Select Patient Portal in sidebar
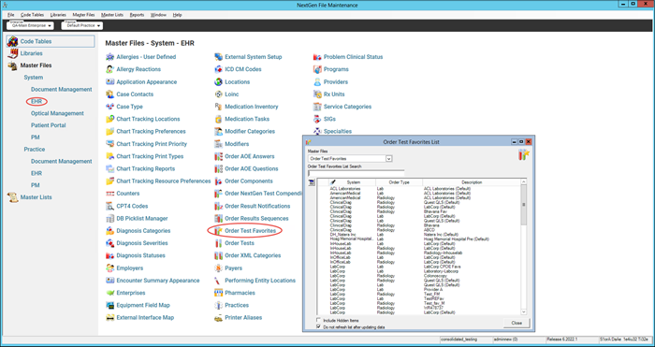Screen dimensions: 655x347 [48, 125]
